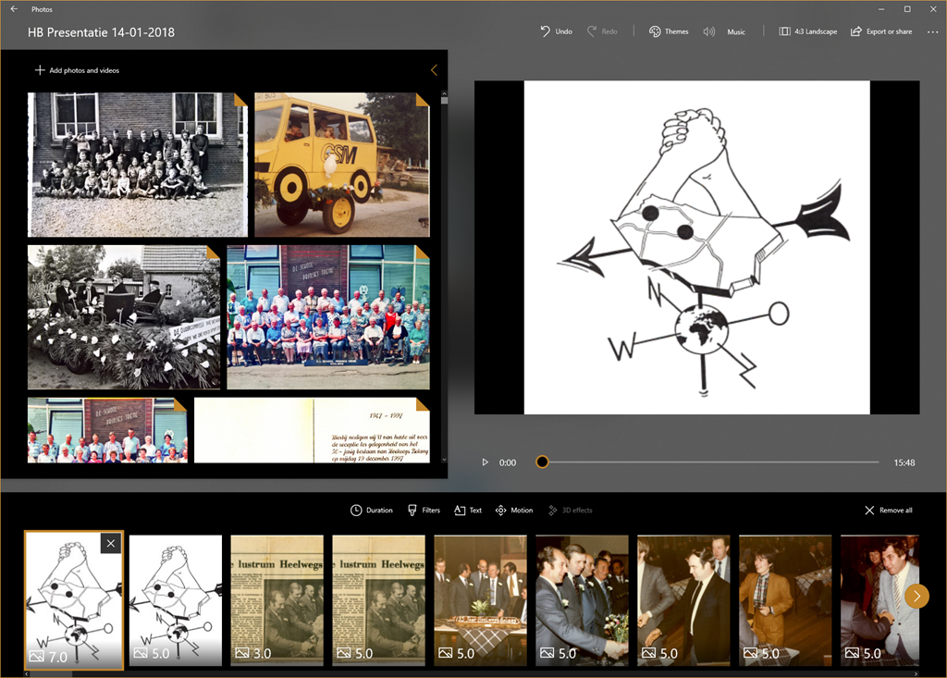Open Filters for selected clip
Screen dimensions: 947x678
click(424, 511)
